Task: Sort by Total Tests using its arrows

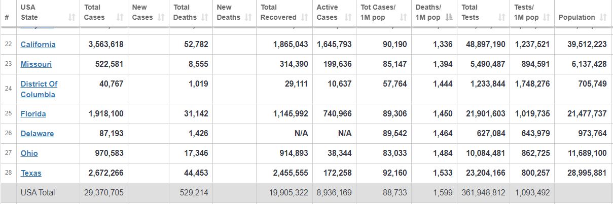Action: coord(501,18)
